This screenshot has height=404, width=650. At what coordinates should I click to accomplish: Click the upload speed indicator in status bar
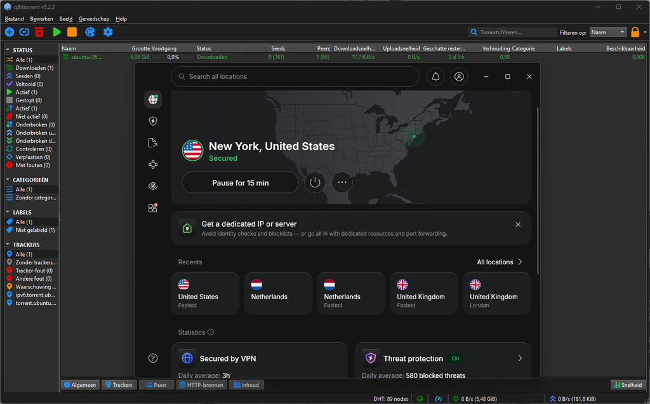pos(573,399)
